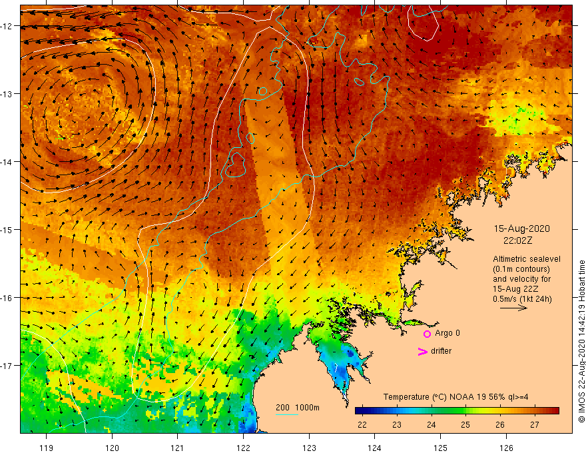
Task: Click the colour bar value 27
Action: (535, 425)
